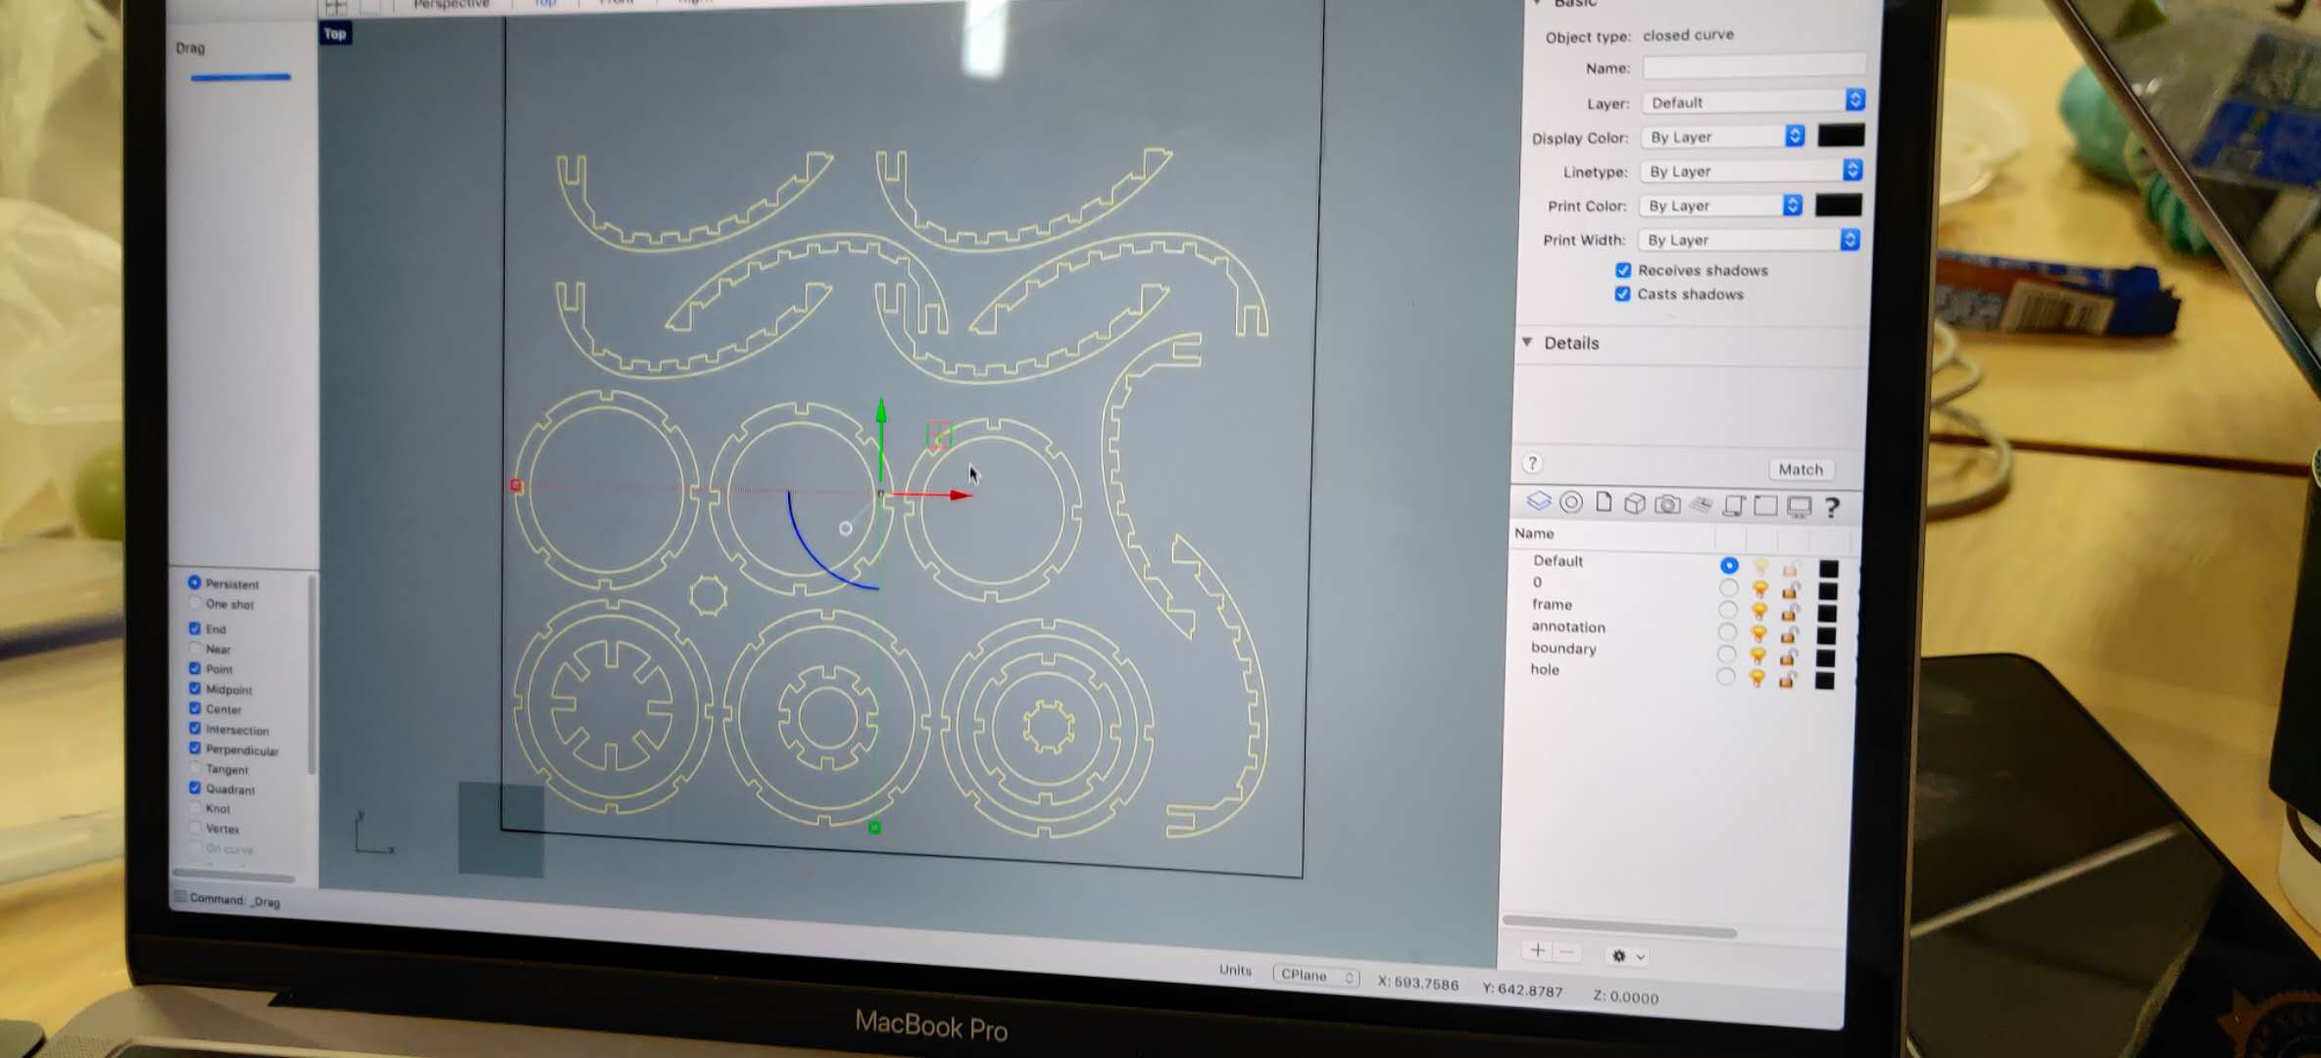The height and width of the screenshot is (1058, 2321).
Task: Toggle the End object snap checkbox
Action: pyautogui.click(x=194, y=628)
